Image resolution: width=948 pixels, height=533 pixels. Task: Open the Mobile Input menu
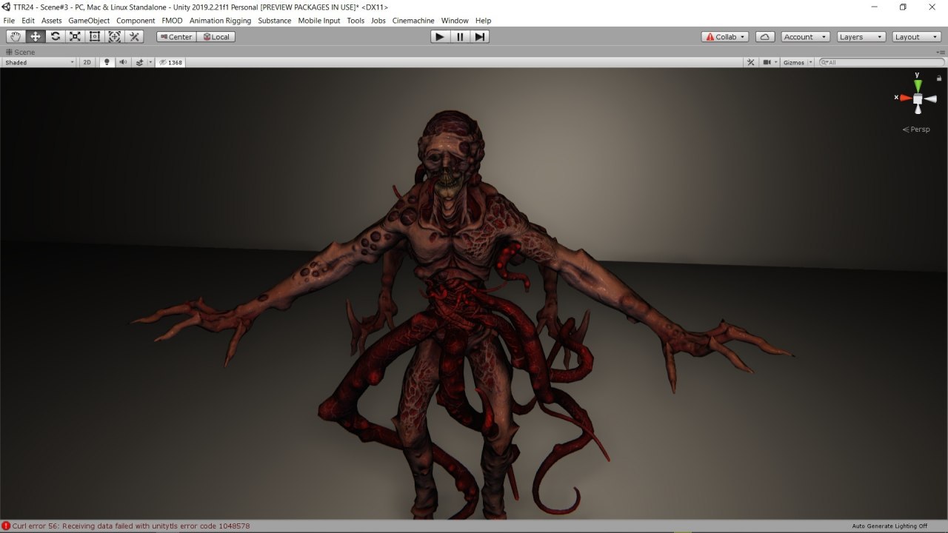[319, 21]
